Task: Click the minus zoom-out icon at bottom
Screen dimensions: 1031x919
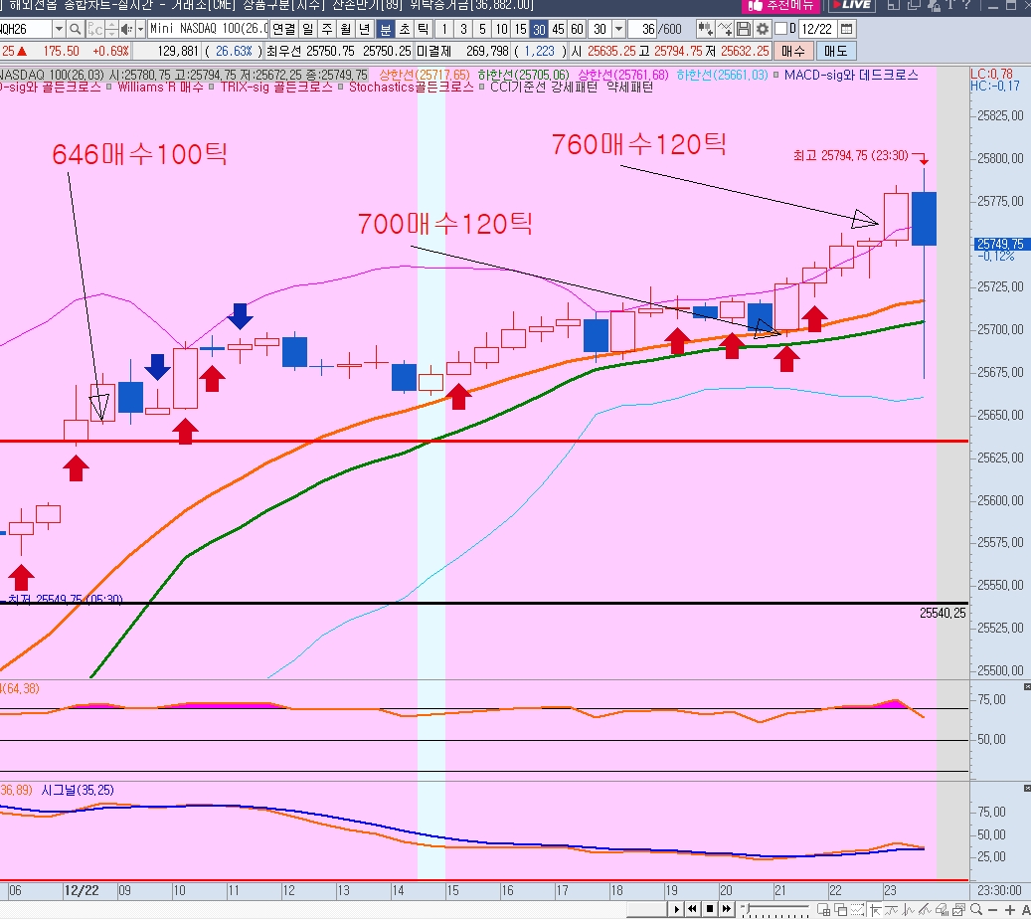Action: 991,909
